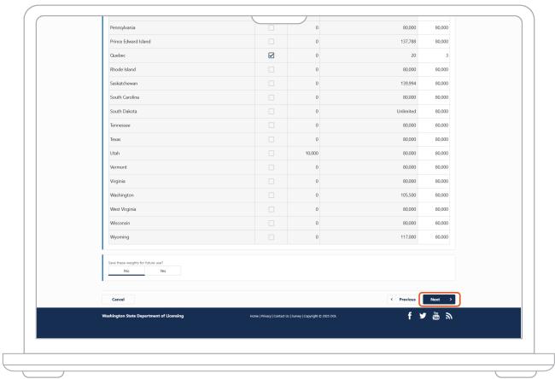The height and width of the screenshot is (379, 555).
Task: Select the Saskatchewan 139,994 value
Action: pos(408,83)
